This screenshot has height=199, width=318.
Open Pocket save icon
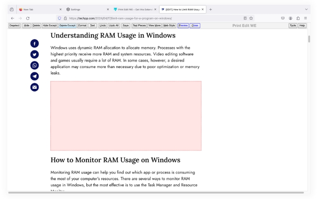[283, 18]
